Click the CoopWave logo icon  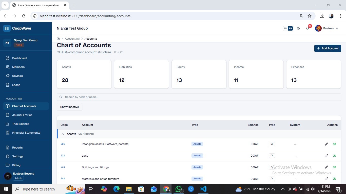pos(7,28)
